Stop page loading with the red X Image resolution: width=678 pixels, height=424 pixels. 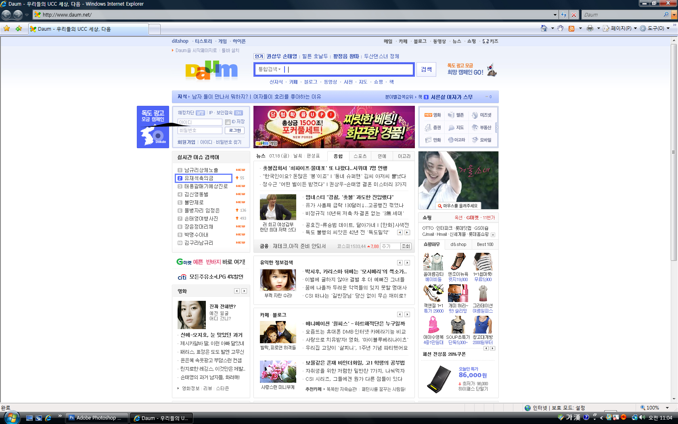point(573,15)
